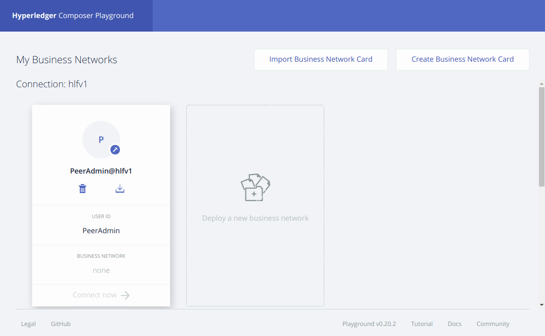Viewport: 545px width, 336px height.
Task: Go to Docs in the footer
Action: [454, 324]
